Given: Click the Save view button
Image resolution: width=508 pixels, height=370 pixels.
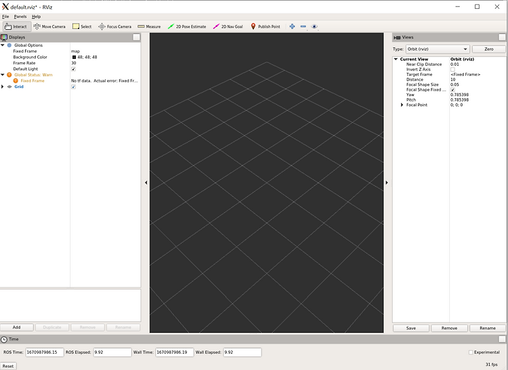Looking at the screenshot, I should coord(411,328).
